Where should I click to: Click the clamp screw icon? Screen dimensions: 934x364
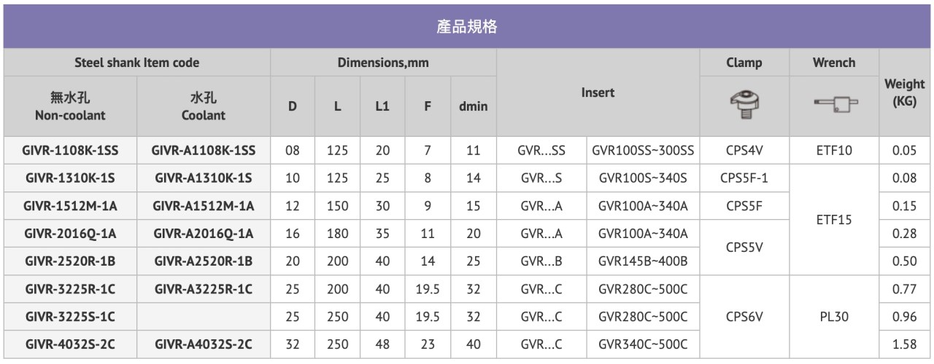click(744, 105)
